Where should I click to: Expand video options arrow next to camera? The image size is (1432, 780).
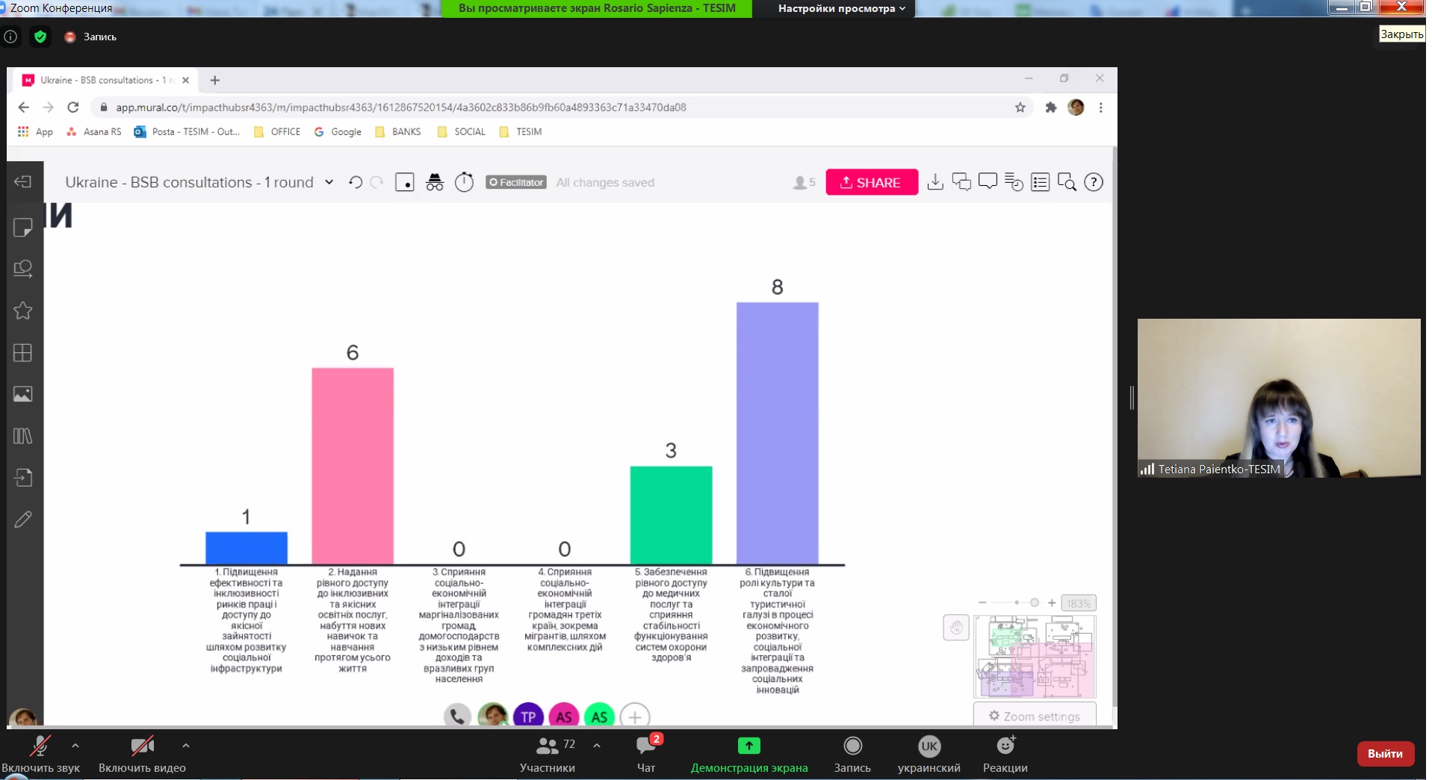point(186,745)
